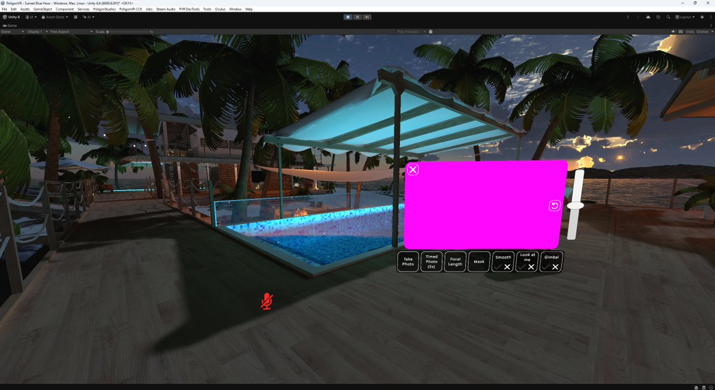Viewport: 715px width, 390px height.
Task: Click the Unity cloud icon in toolbar
Action: (648, 17)
